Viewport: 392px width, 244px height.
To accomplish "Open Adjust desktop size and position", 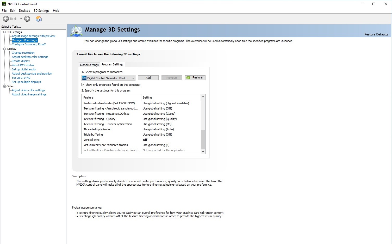I will point(32,74).
